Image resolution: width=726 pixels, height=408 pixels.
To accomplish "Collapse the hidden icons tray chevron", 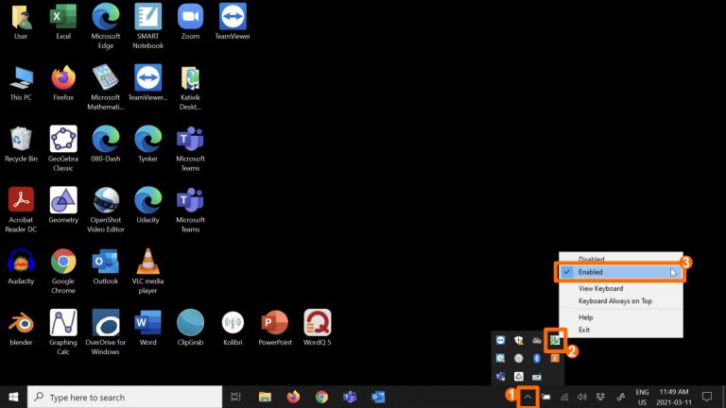I will 528,397.
